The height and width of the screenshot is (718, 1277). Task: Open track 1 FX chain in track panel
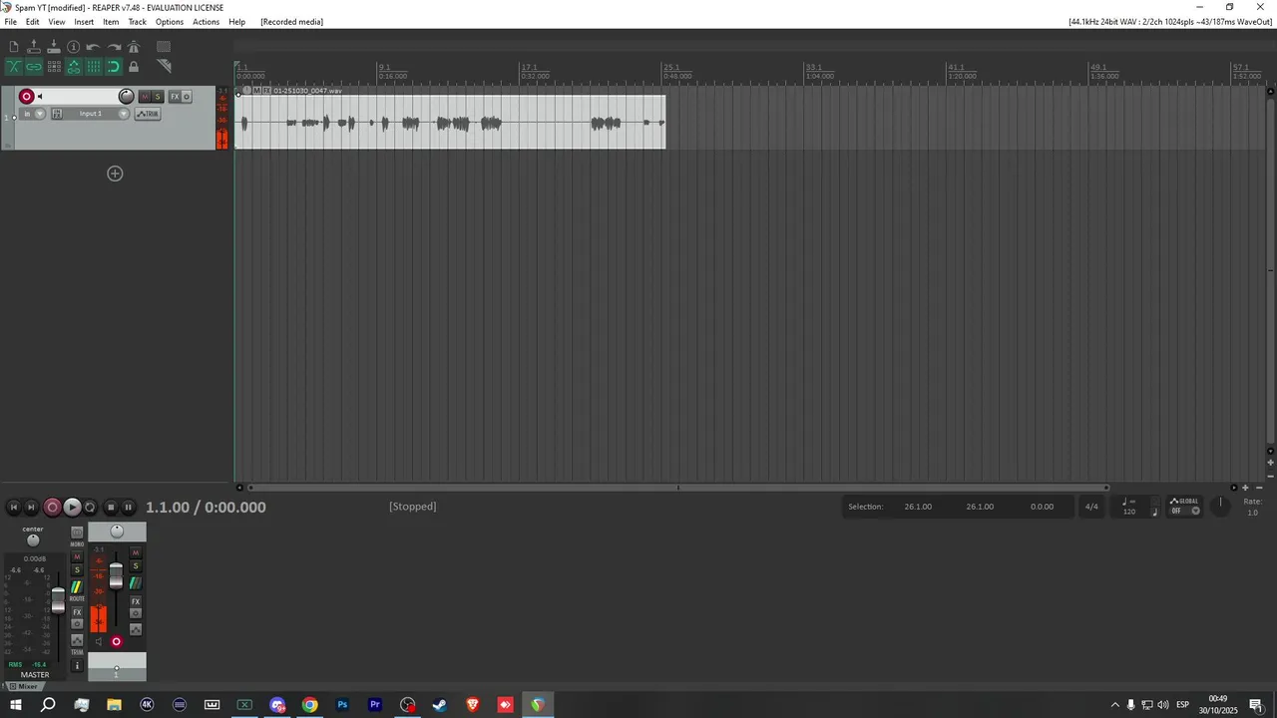point(175,97)
